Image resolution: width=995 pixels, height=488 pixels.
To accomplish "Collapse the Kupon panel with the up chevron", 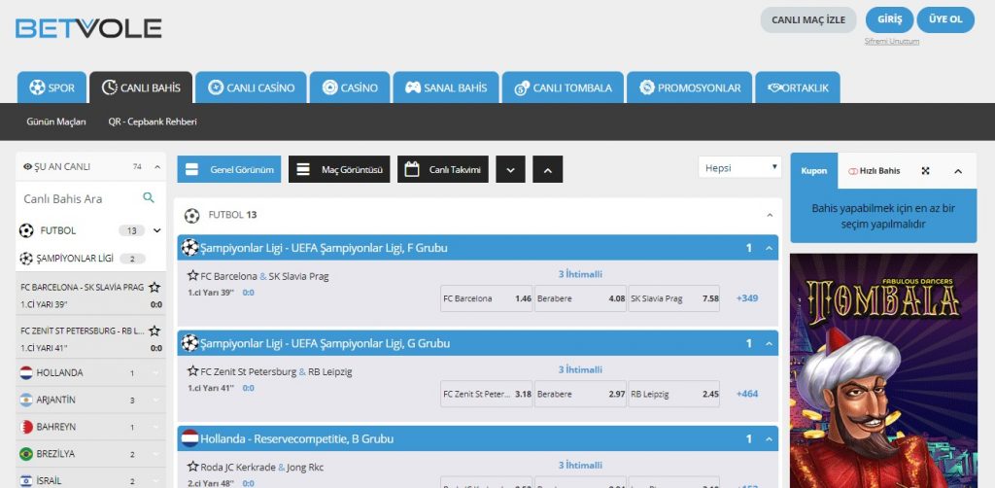I will click(958, 171).
